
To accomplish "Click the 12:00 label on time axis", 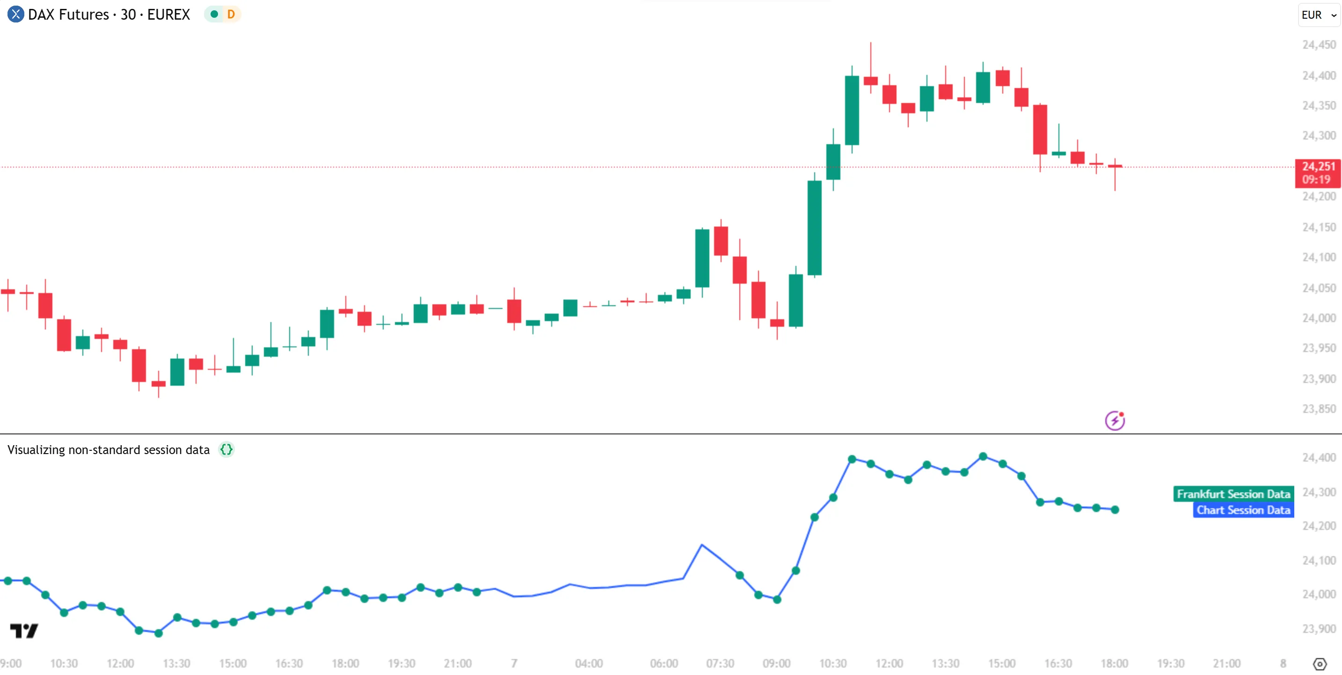I will (x=120, y=664).
